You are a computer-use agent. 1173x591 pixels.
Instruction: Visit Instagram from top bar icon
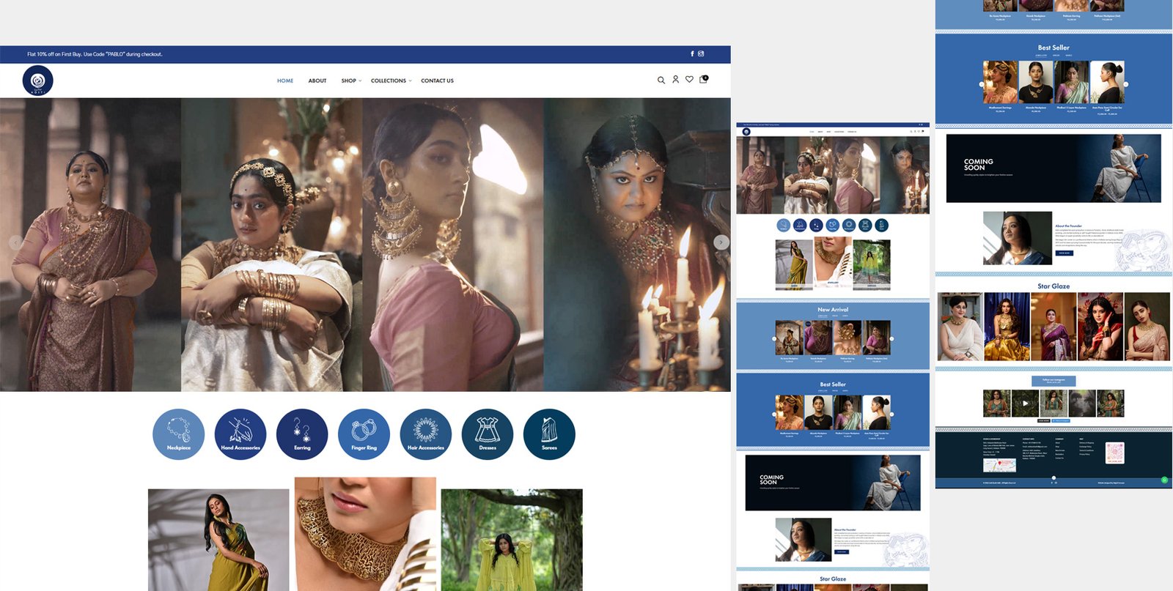[701, 54]
